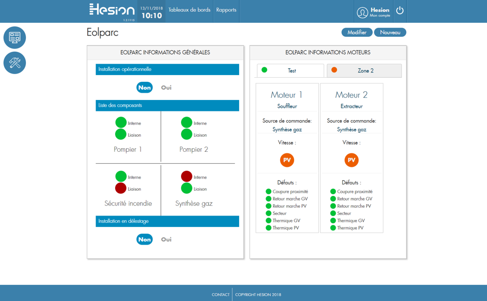Select Oui for Installation opérationnelle
The image size is (487, 301).
(166, 88)
